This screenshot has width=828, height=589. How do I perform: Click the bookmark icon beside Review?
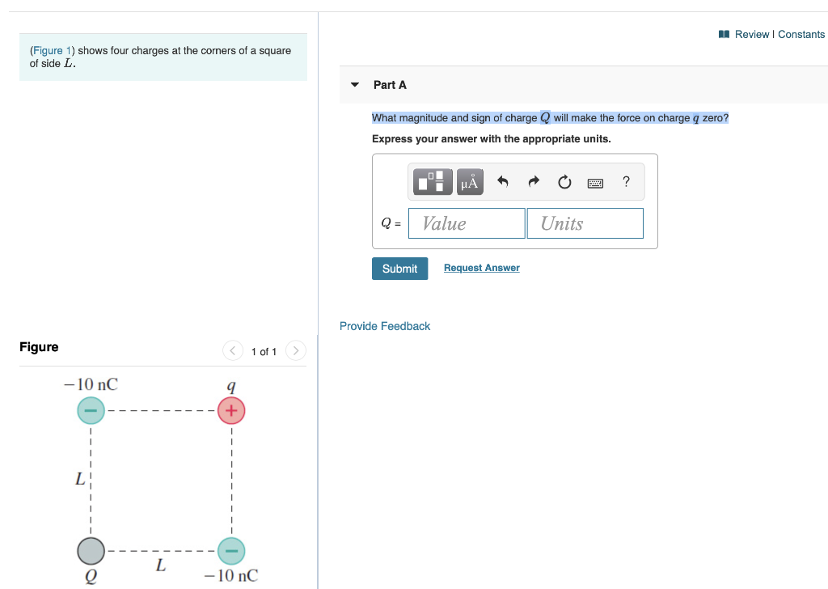(x=724, y=34)
